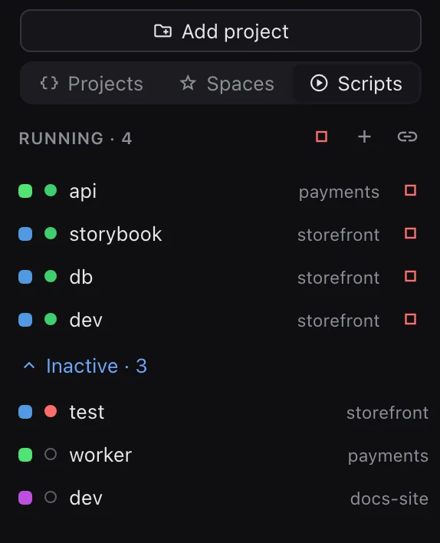Image resolution: width=440 pixels, height=543 pixels.
Task: Click the blue color square beside storybook
Action: [25, 234]
